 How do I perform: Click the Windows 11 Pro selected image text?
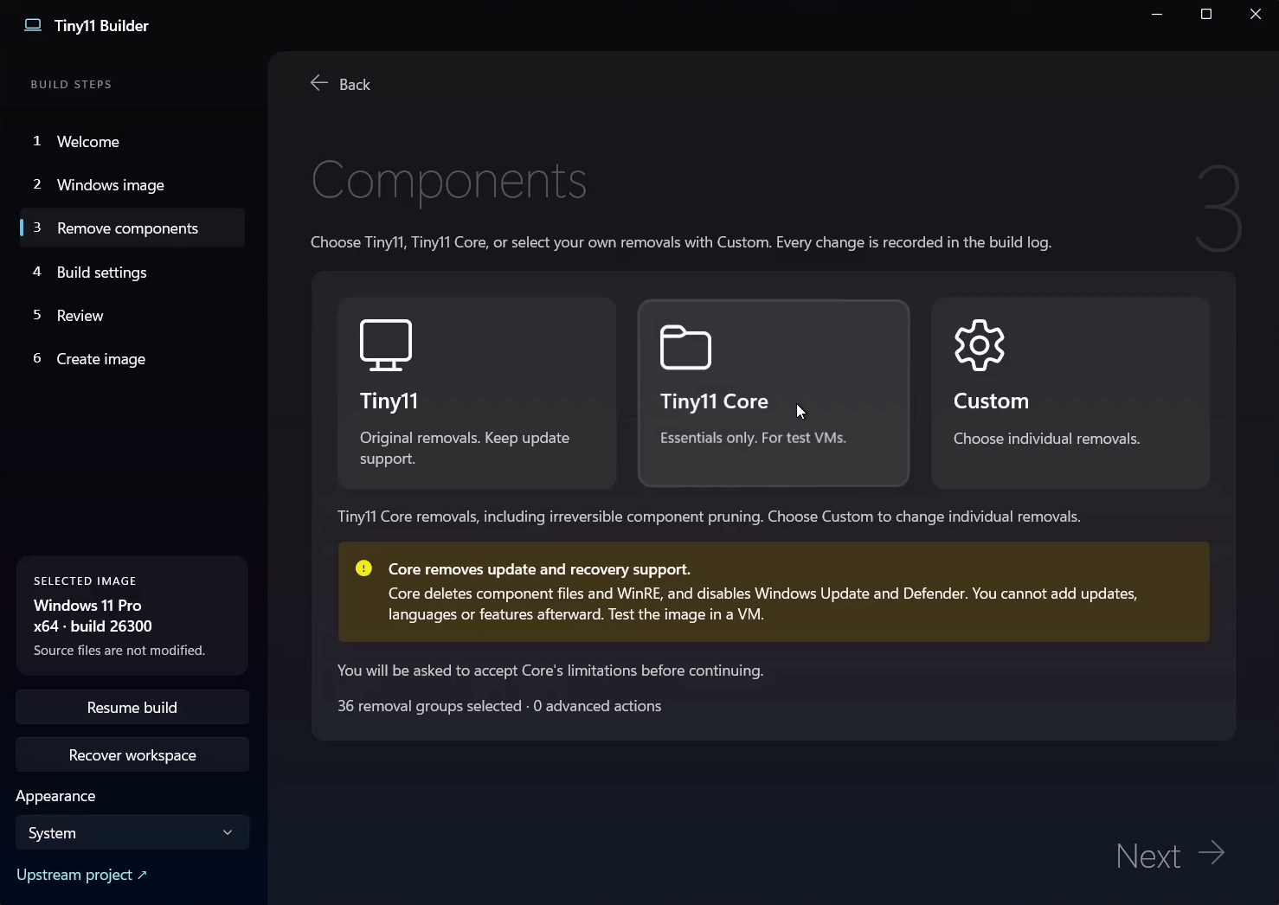(87, 605)
